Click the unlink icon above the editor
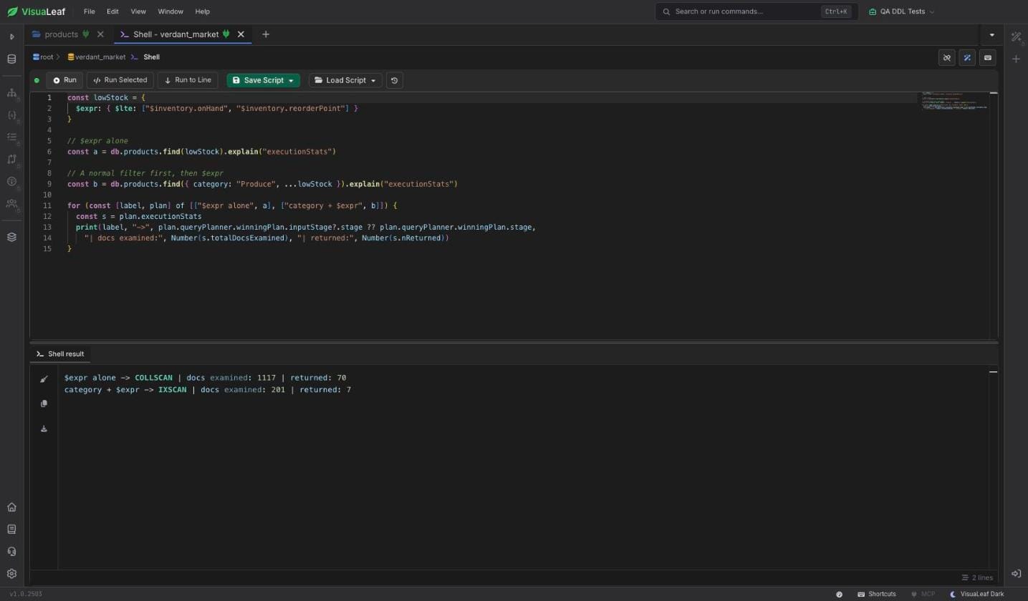 pyautogui.click(x=946, y=58)
